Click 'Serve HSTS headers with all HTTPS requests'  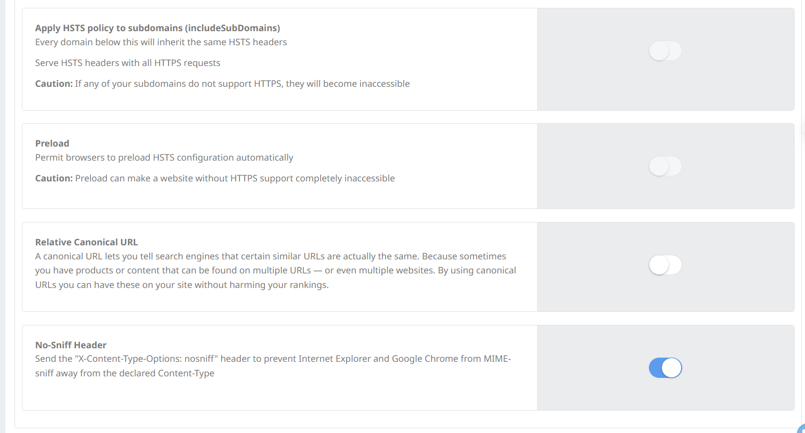tap(127, 63)
